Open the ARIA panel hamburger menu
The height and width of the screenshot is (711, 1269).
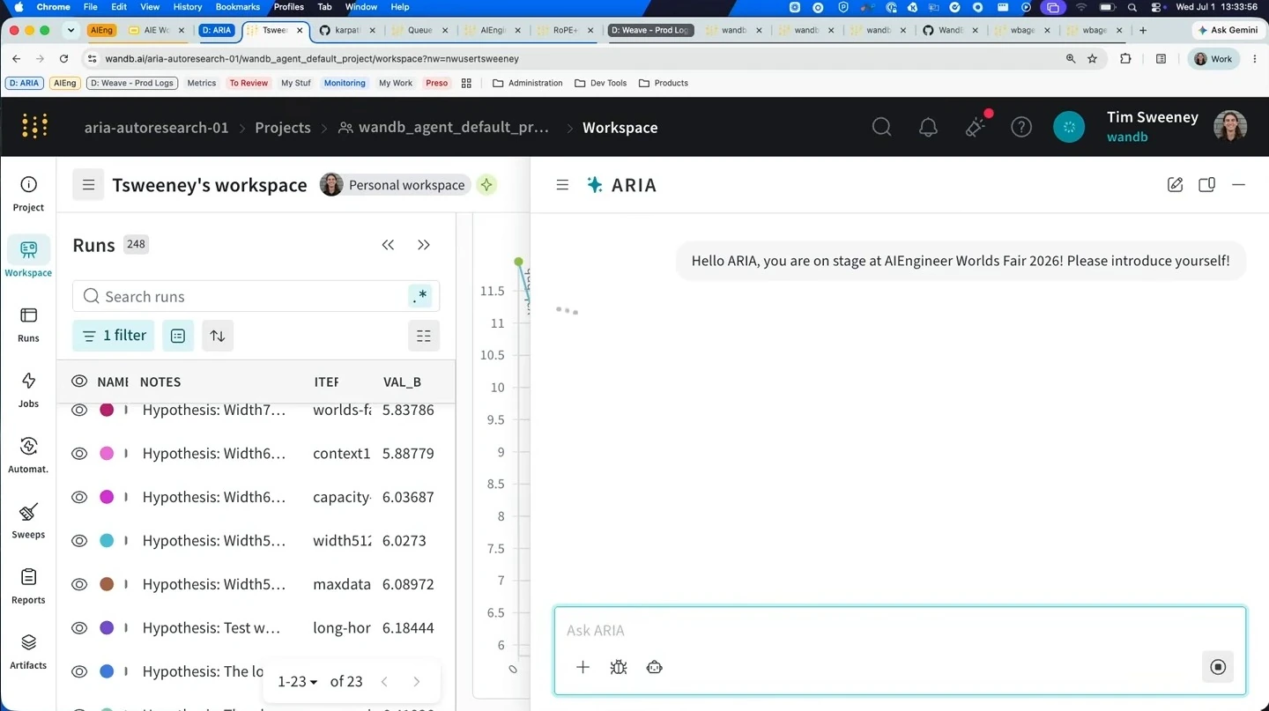click(562, 185)
